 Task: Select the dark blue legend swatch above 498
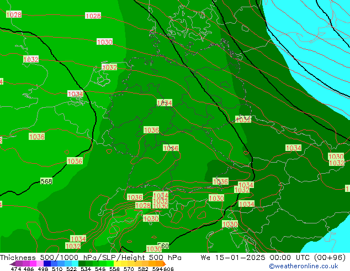coord(47,263)
